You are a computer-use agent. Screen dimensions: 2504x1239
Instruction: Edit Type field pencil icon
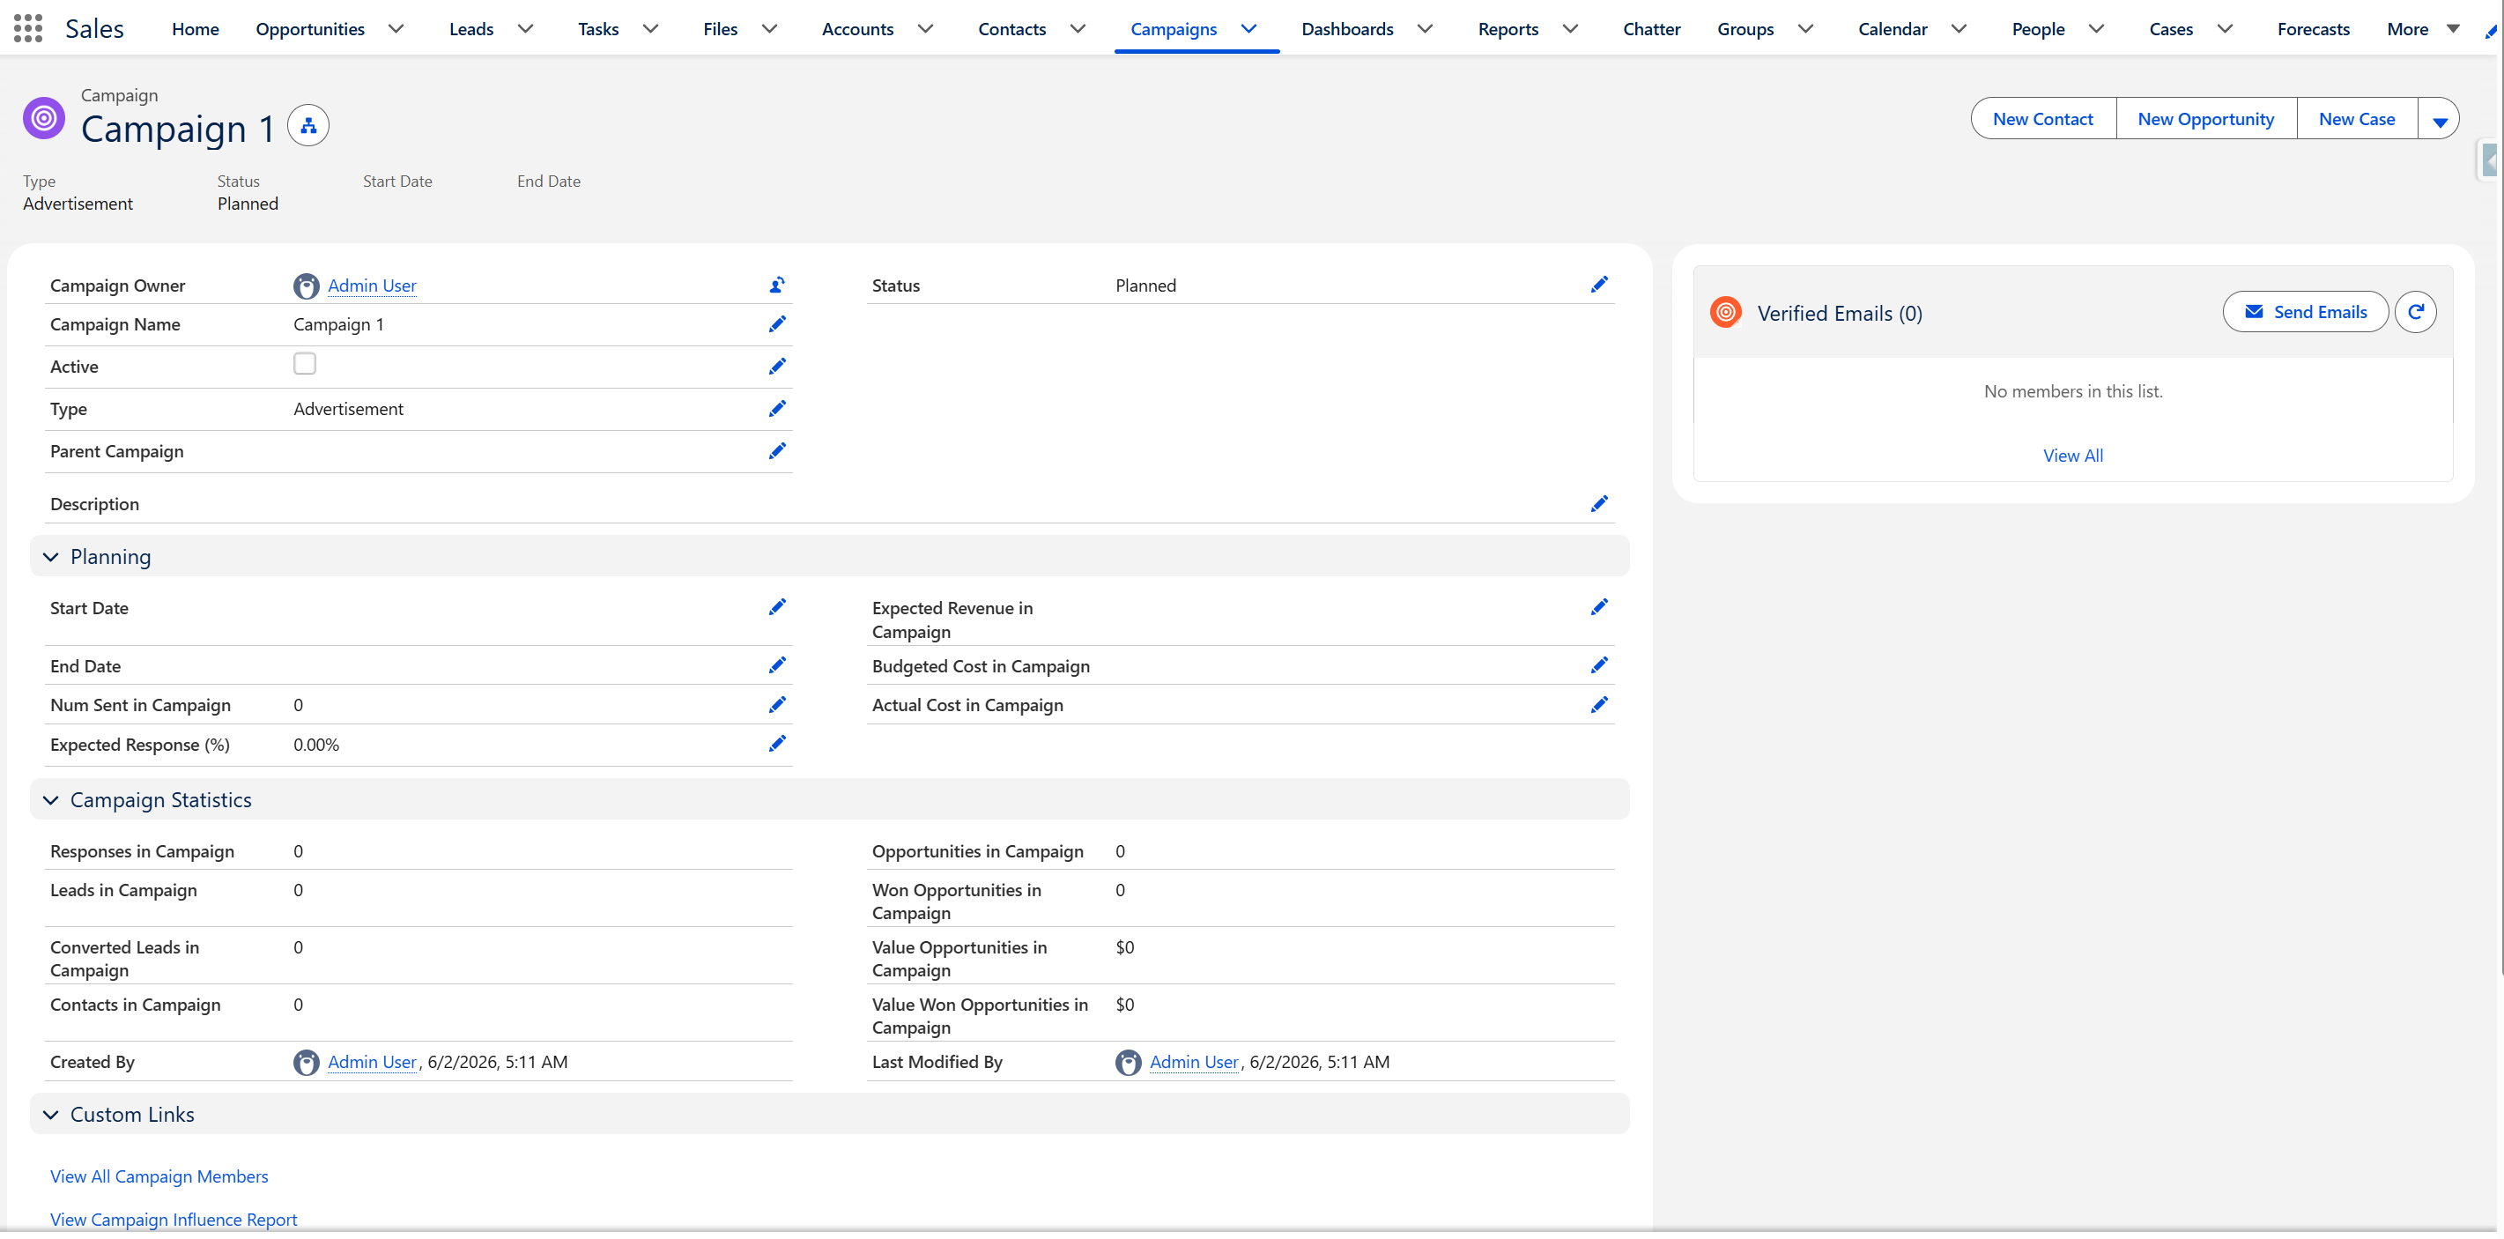[x=778, y=409]
